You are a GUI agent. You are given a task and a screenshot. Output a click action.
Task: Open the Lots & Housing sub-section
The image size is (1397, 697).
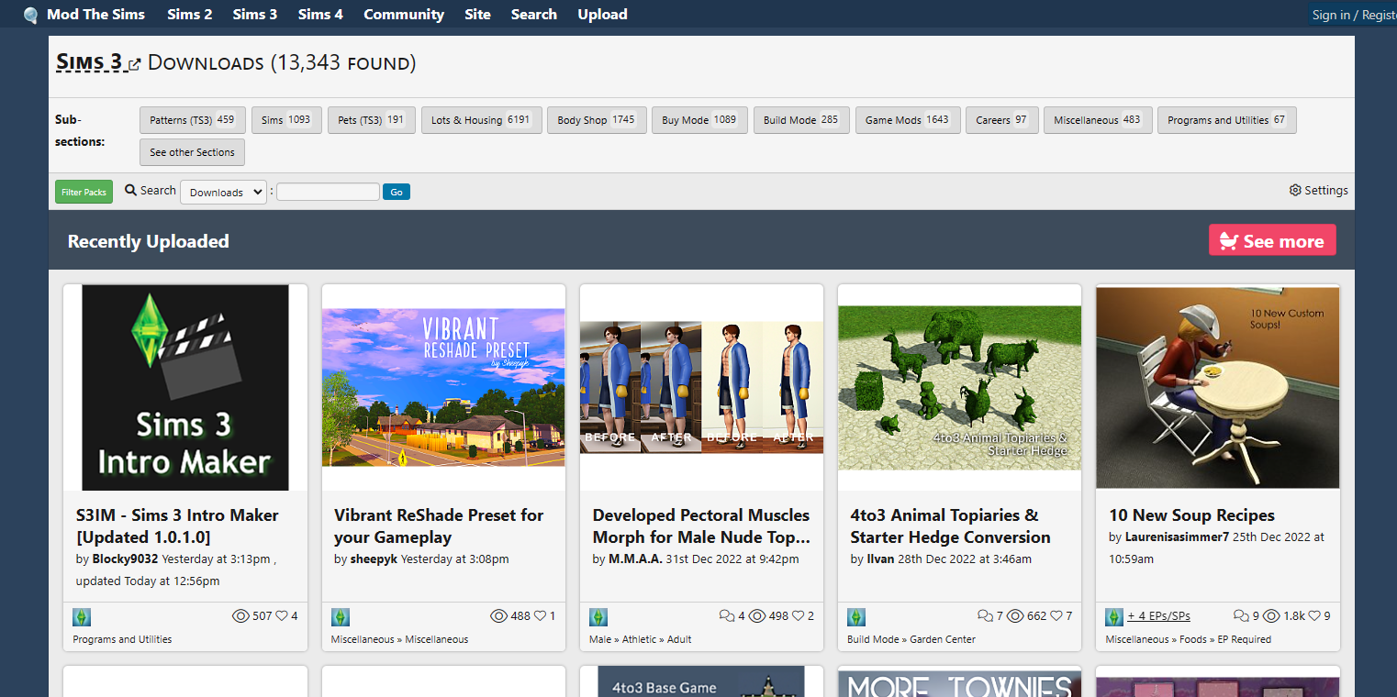481,120
